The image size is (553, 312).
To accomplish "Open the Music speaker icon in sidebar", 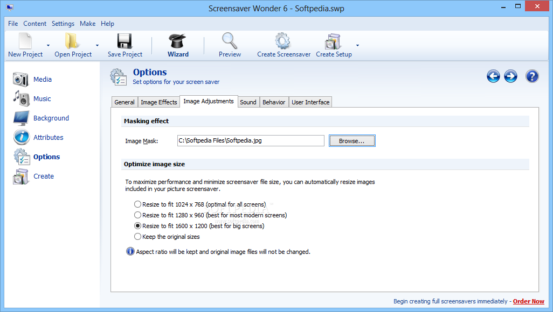I will [21, 98].
